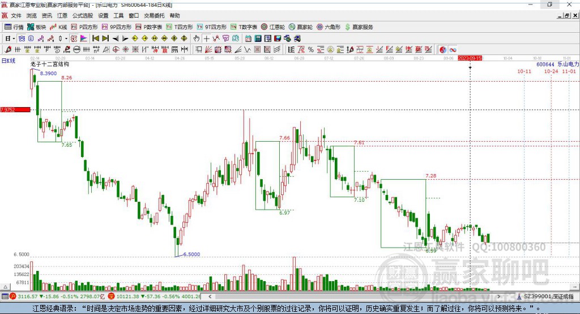This screenshot has height=314, width=580.
Task: Toggle the crosshair cursor tool
Action: pos(206,39)
